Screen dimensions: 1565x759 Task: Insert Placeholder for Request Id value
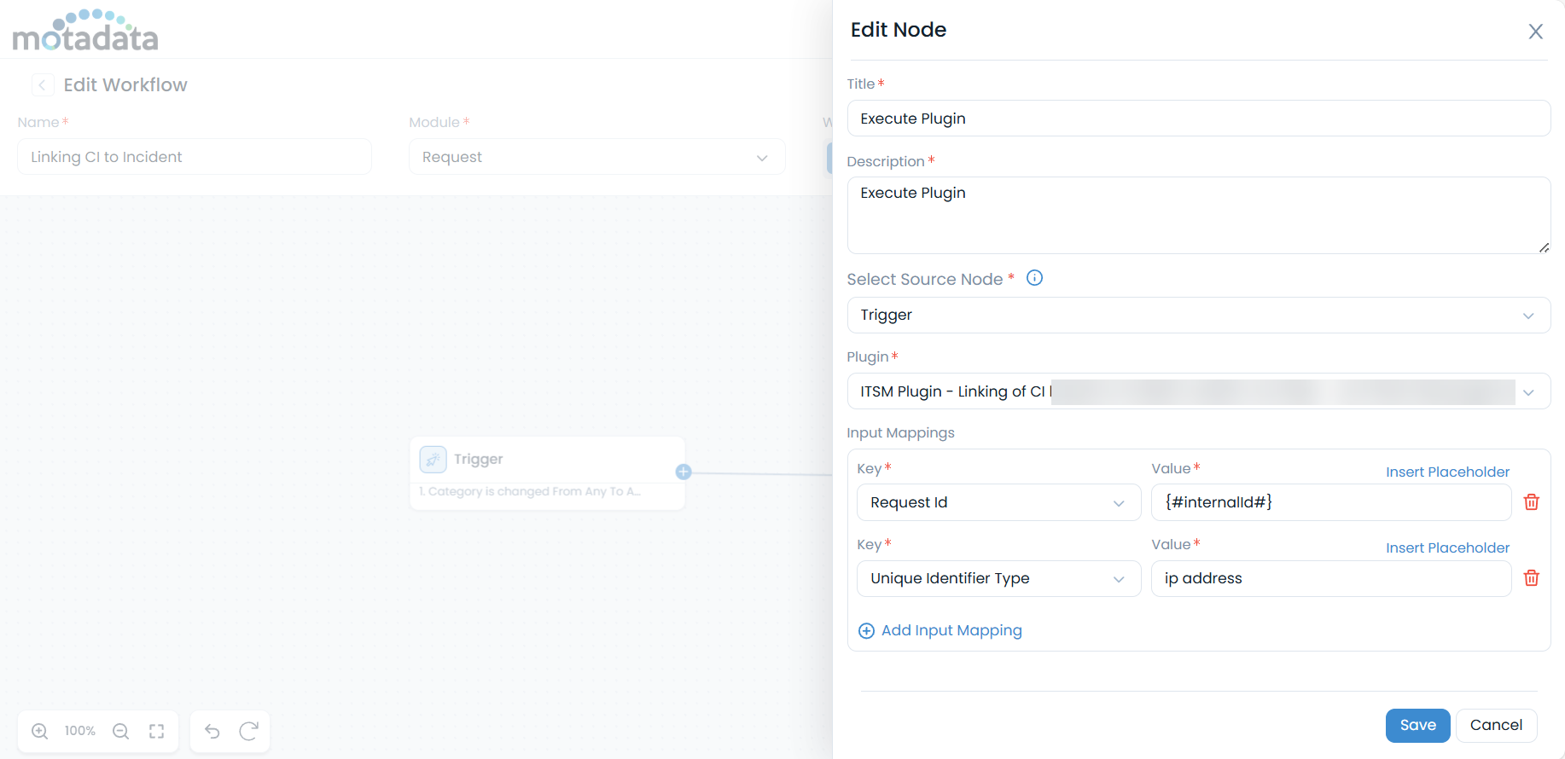coord(1447,472)
